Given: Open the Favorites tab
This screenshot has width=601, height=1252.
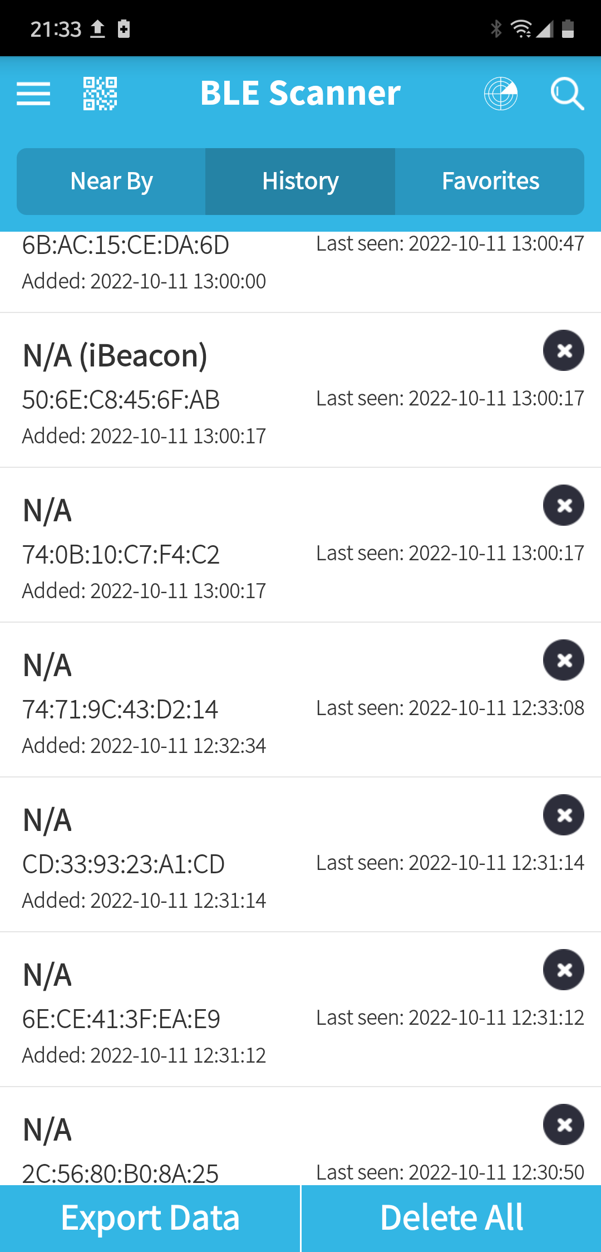Looking at the screenshot, I should [490, 182].
